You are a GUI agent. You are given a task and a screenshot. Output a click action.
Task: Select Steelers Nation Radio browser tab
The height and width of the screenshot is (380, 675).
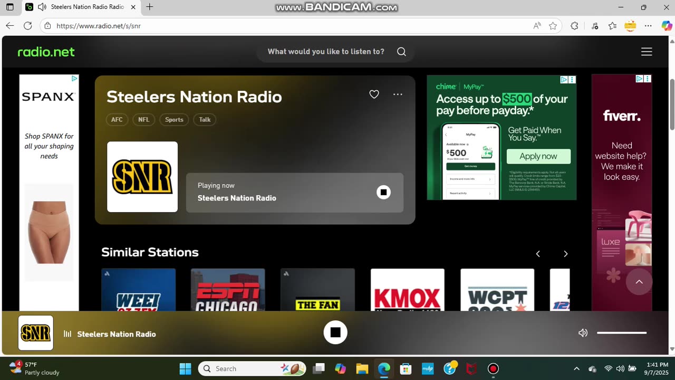click(82, 7)
